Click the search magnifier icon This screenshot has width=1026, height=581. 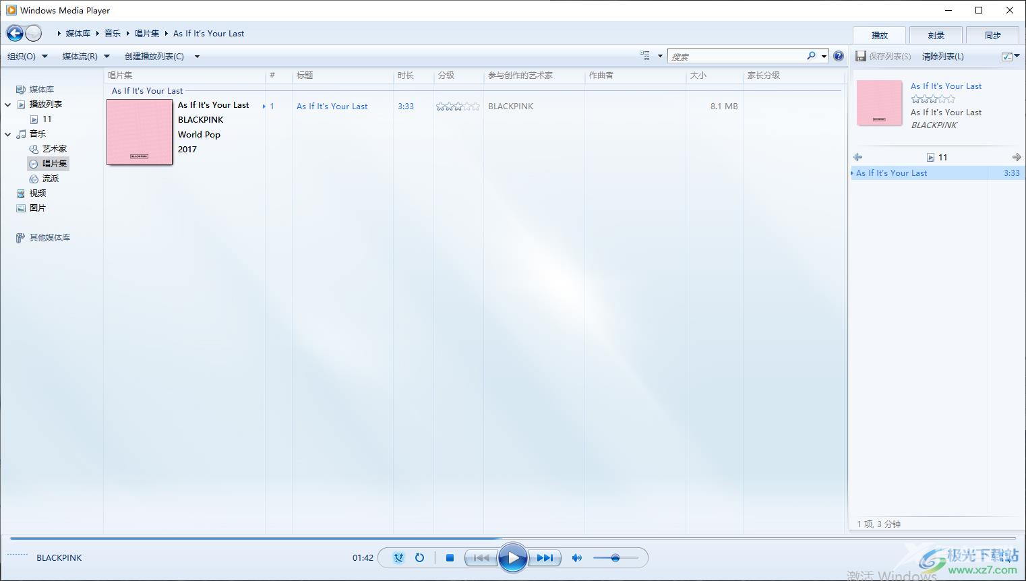(x=811, y=56)
